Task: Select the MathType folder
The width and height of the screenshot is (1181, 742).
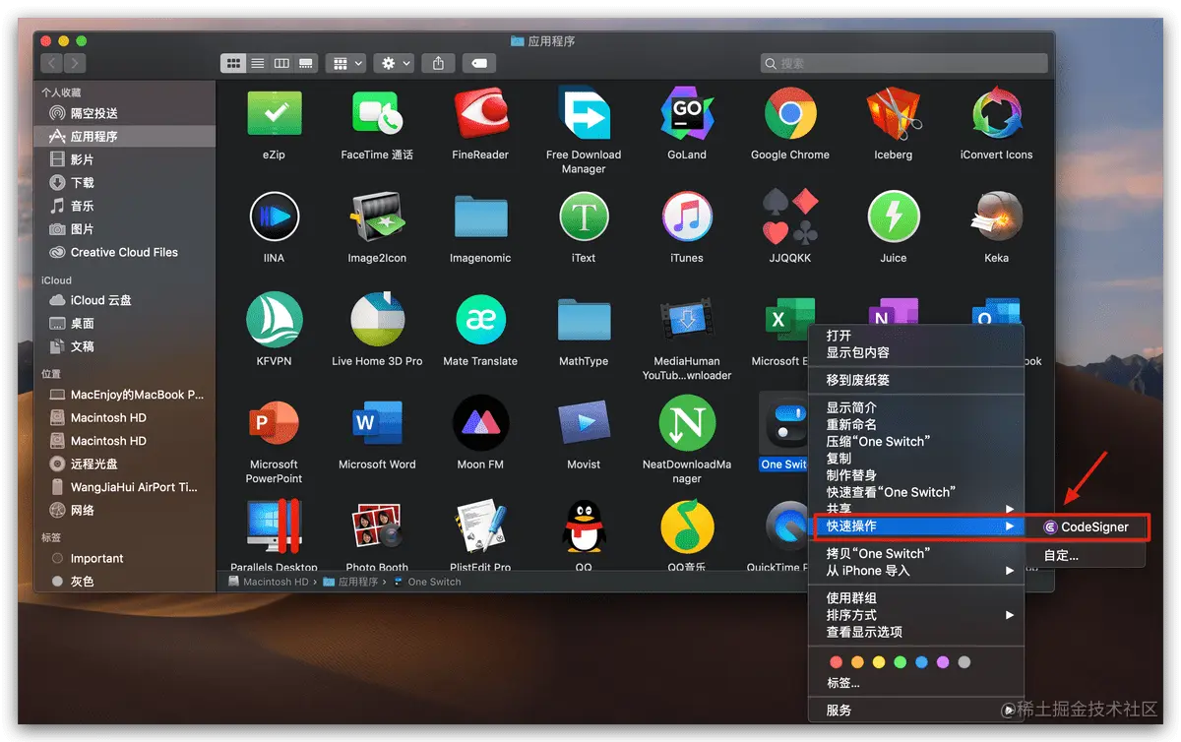Action: click(584, 321)
